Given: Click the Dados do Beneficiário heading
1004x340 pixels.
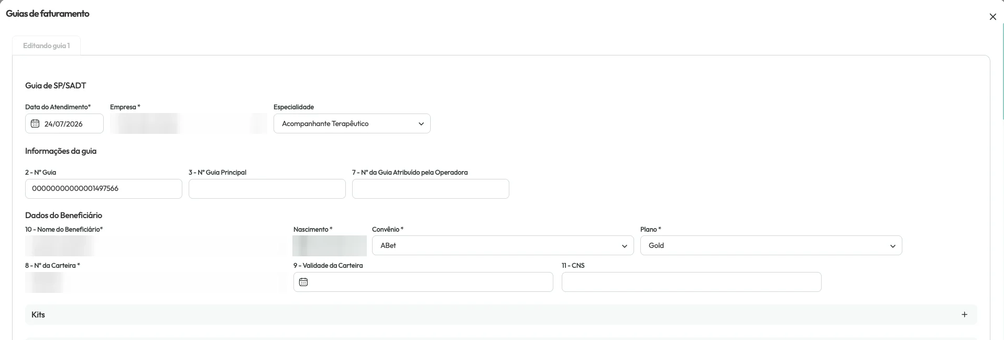Looking at the screenshot, I should (x=63, y=215).
